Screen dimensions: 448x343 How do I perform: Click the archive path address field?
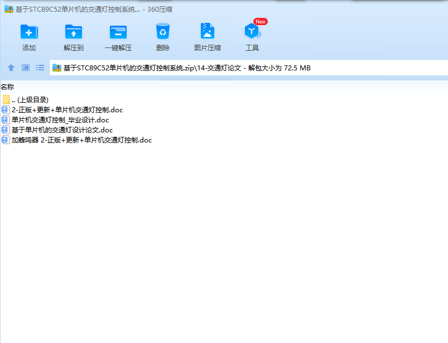[x=249, y=68]
